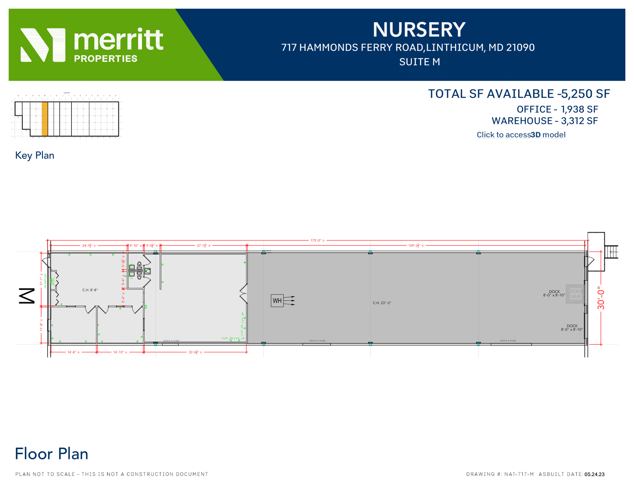Select the 'PLAN NOT TO SCALE' disclaimer

tap(112, 474)
